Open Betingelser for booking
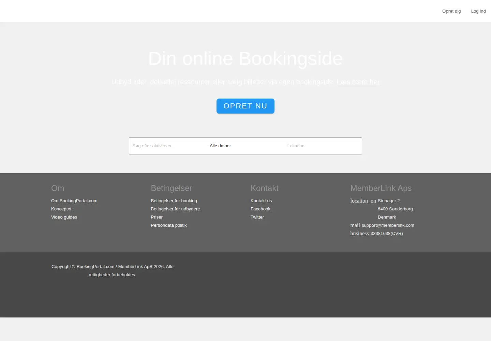Image resolution: width=491 pixels, height=341 pixels. pyautogui.click(x=174, y=201)
